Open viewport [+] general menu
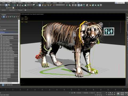 click(x=21, y=14)
